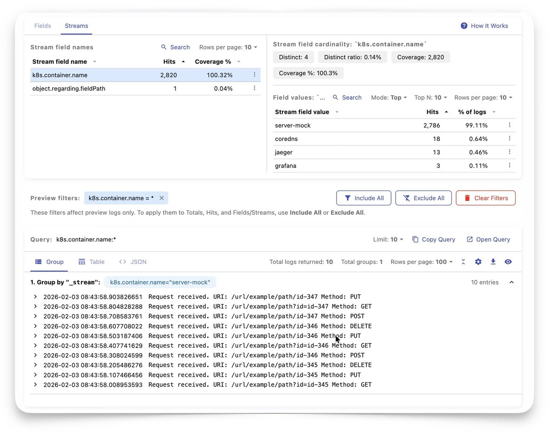
Task: Open Mode: Top dropdown
Action: [x=389, y=98]
